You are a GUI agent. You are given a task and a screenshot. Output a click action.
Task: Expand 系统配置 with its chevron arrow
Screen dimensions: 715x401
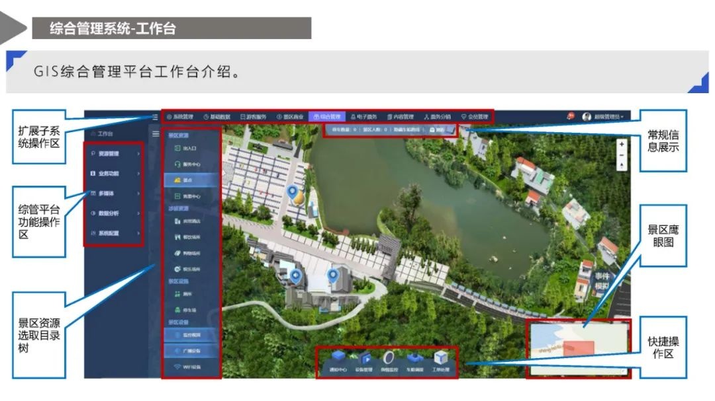pyautogui.click(x=138, y=233)
